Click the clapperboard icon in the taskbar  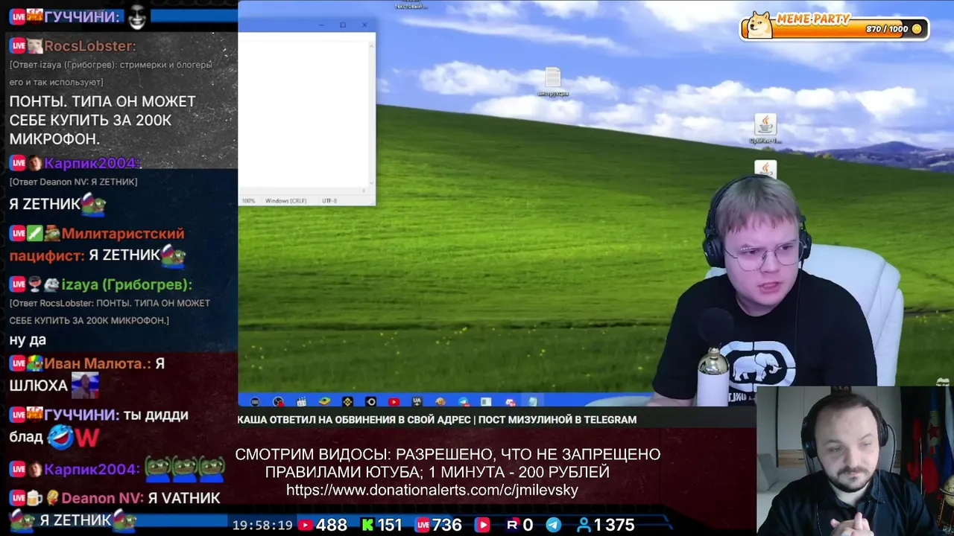(302, 402)
